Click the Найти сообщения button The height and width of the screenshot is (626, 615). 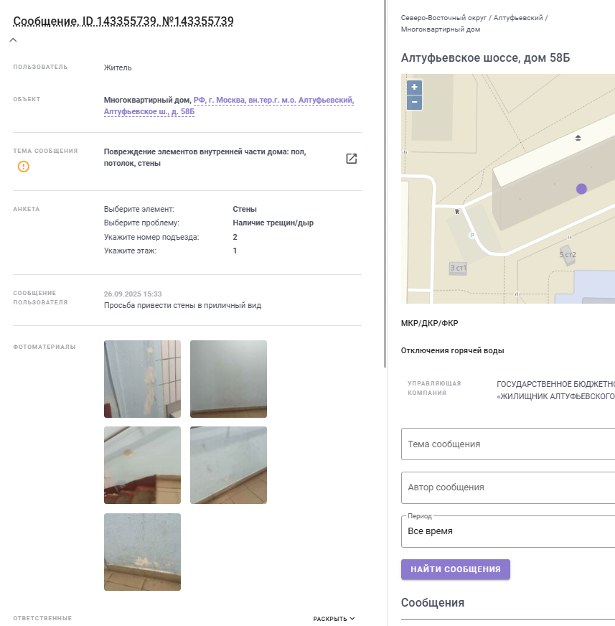tap(455, 569)
